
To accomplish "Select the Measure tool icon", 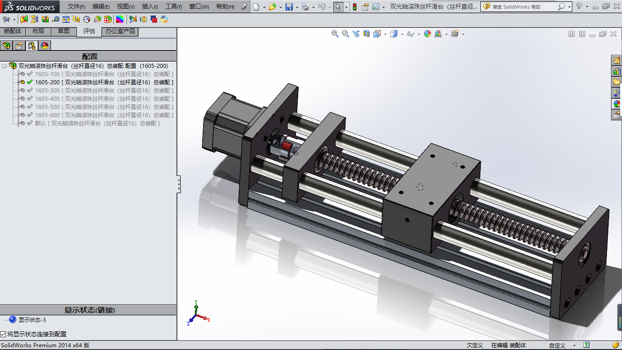I will 56,19.
